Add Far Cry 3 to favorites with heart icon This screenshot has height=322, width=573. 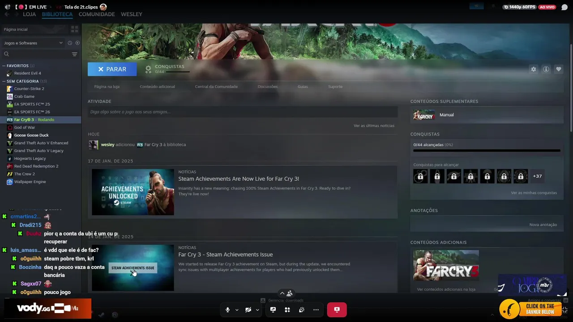[558, 69]
